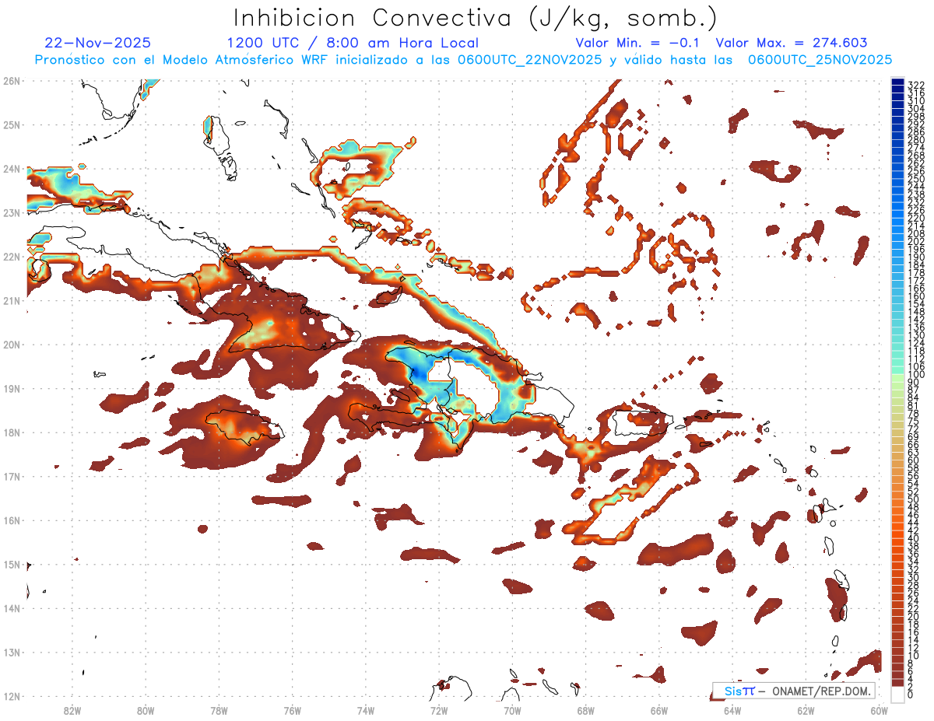Viewport: 934px width, 721px height.
Task: Click the 322 value on the color scale
Action: coord(916,85)
